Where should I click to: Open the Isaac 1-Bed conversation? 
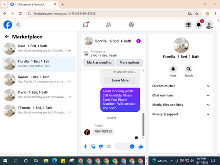[39, 48]
